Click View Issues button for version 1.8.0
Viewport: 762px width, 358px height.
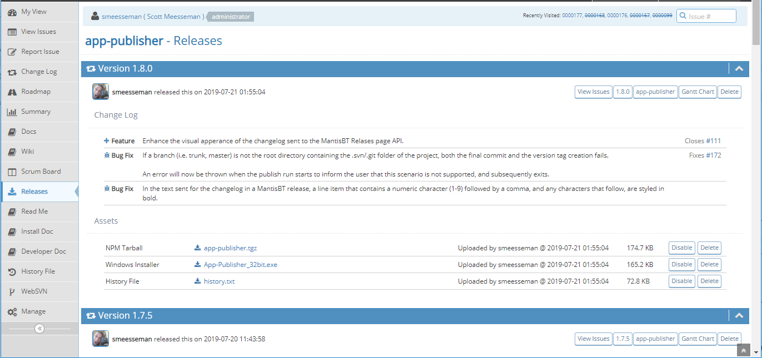coord(593,92)
